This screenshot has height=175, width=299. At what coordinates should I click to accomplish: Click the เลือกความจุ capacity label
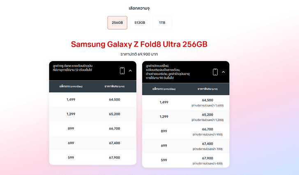(x=139, y=8)
